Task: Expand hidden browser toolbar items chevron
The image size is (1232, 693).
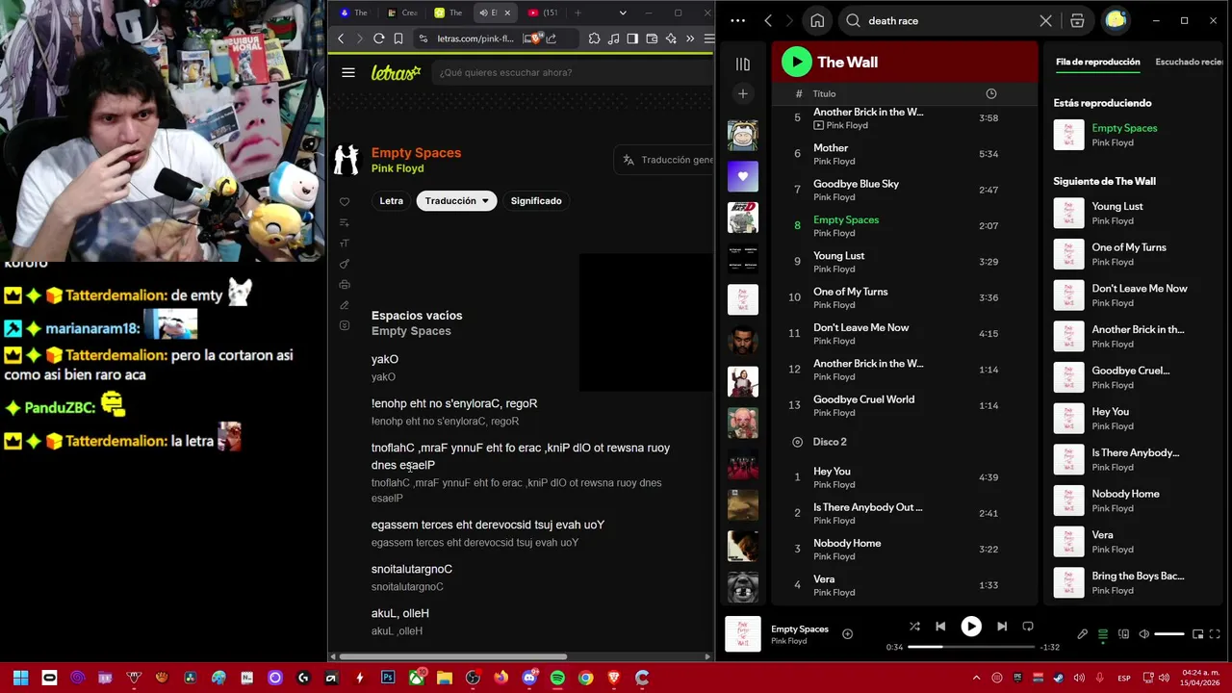Action: pos(690,38)
